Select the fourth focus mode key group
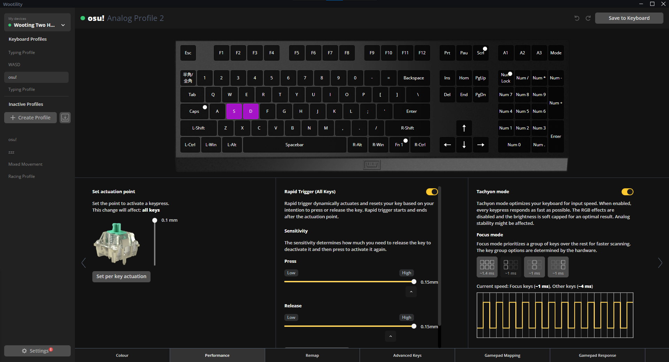Screen dimensions: 669x362 click(x=558, y=267)
